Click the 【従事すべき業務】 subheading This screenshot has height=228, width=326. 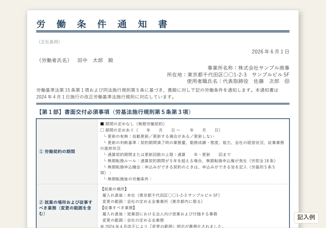118,208
